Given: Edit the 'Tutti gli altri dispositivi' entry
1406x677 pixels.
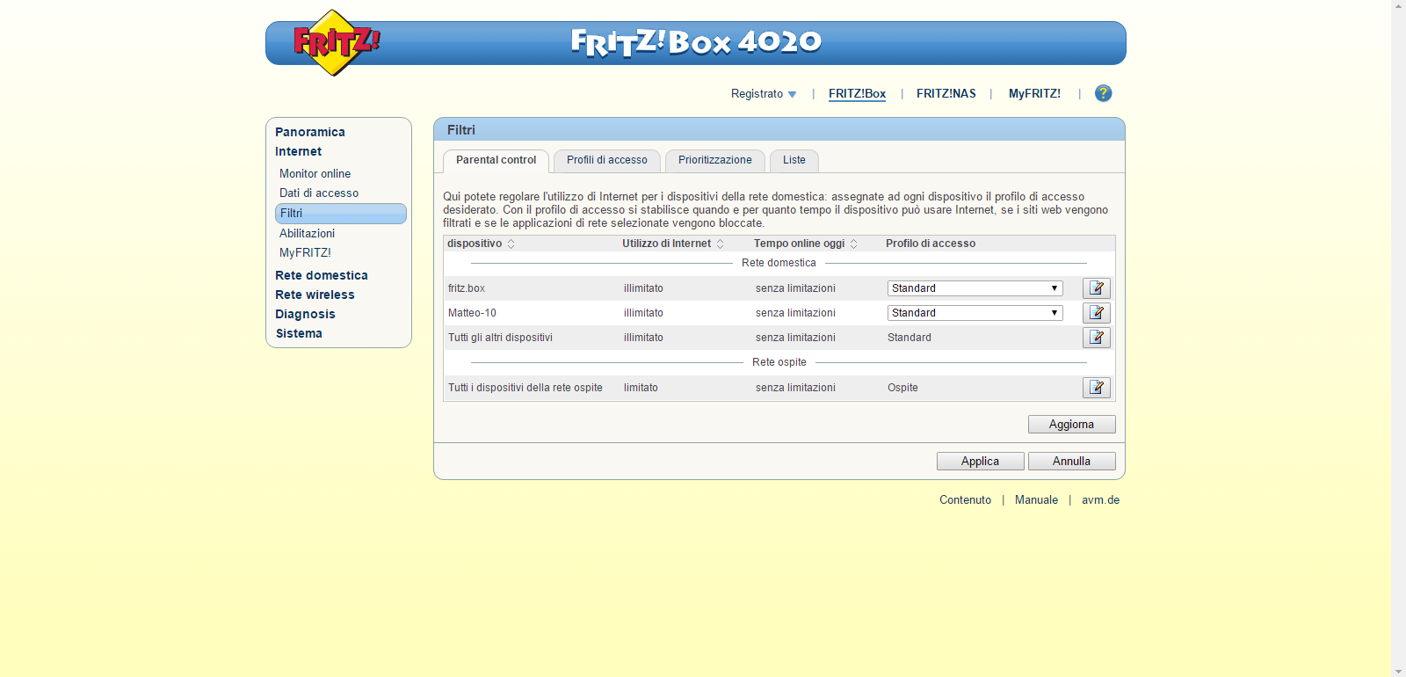Looking at the screenshot, I should [x=1097, y=338].
